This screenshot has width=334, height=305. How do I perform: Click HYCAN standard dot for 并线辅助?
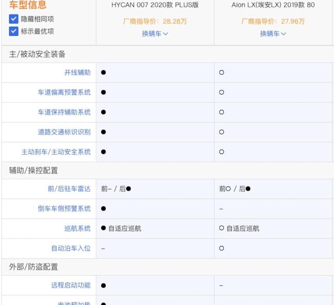pos(103,73)
